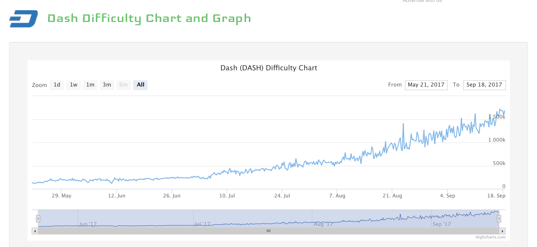
Task: Open the Highcharts.com credit link
Action: (x=490, y=237)
